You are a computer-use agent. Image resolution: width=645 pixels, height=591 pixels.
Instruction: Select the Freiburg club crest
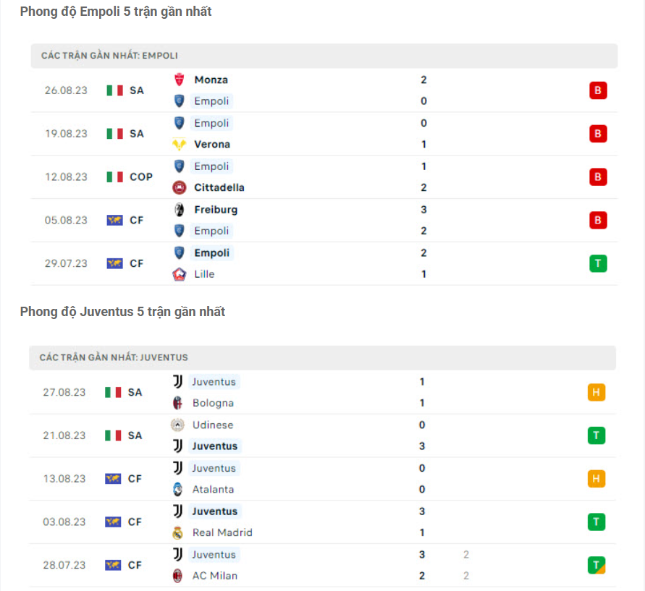(178, 209)
